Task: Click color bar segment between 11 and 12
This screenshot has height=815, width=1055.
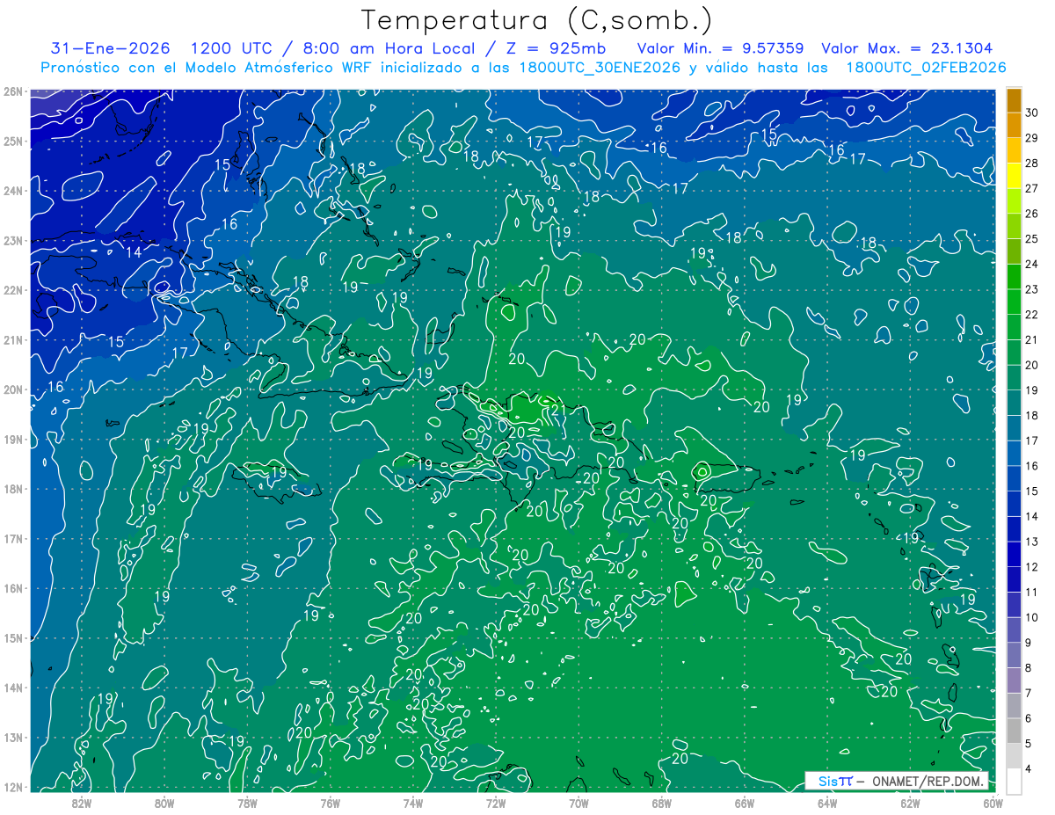Action: point(1014,580)
